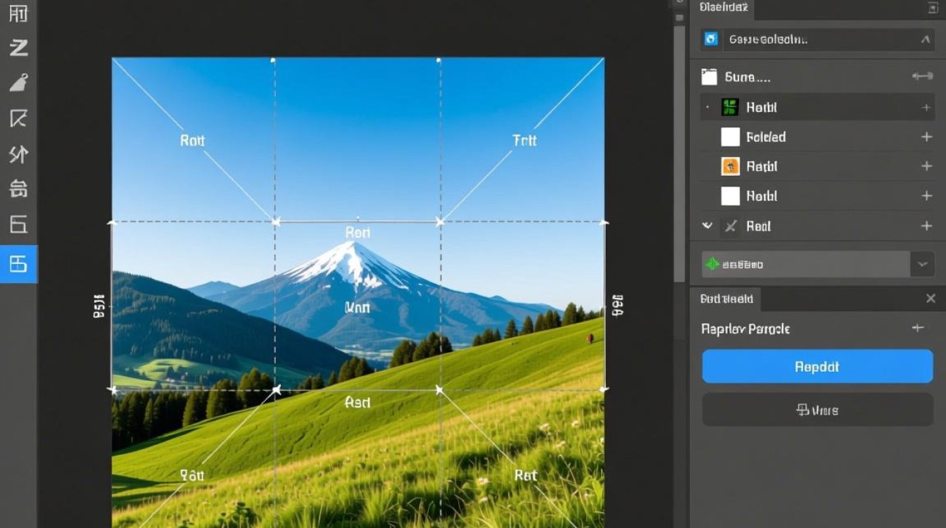Click the double-arrow icon on 'Sune' row

921,77
